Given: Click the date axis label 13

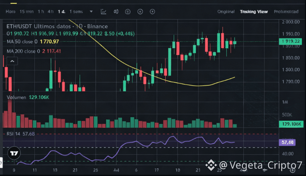Looking at the screenshot, I should pyautogui.click(x=55, y=170).
